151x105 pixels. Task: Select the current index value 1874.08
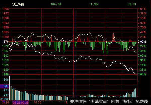point(56,4)
